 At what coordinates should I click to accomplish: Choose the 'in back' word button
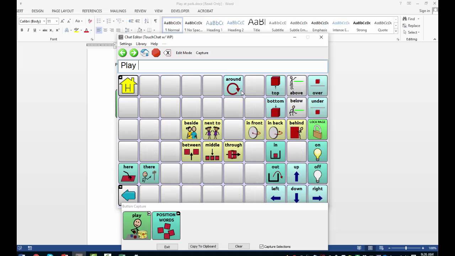(x=275, y=130)
